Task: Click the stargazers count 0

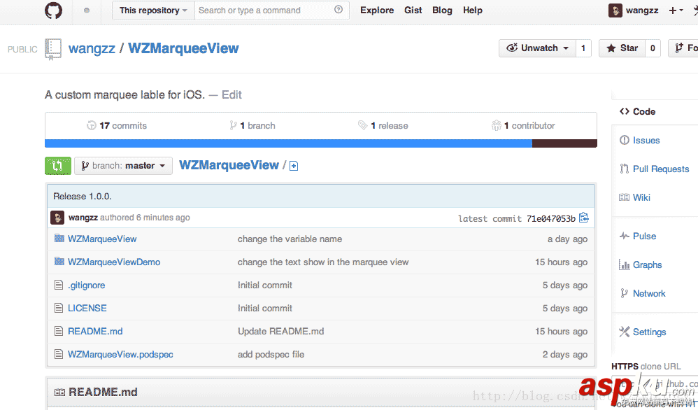Action: 653,48
